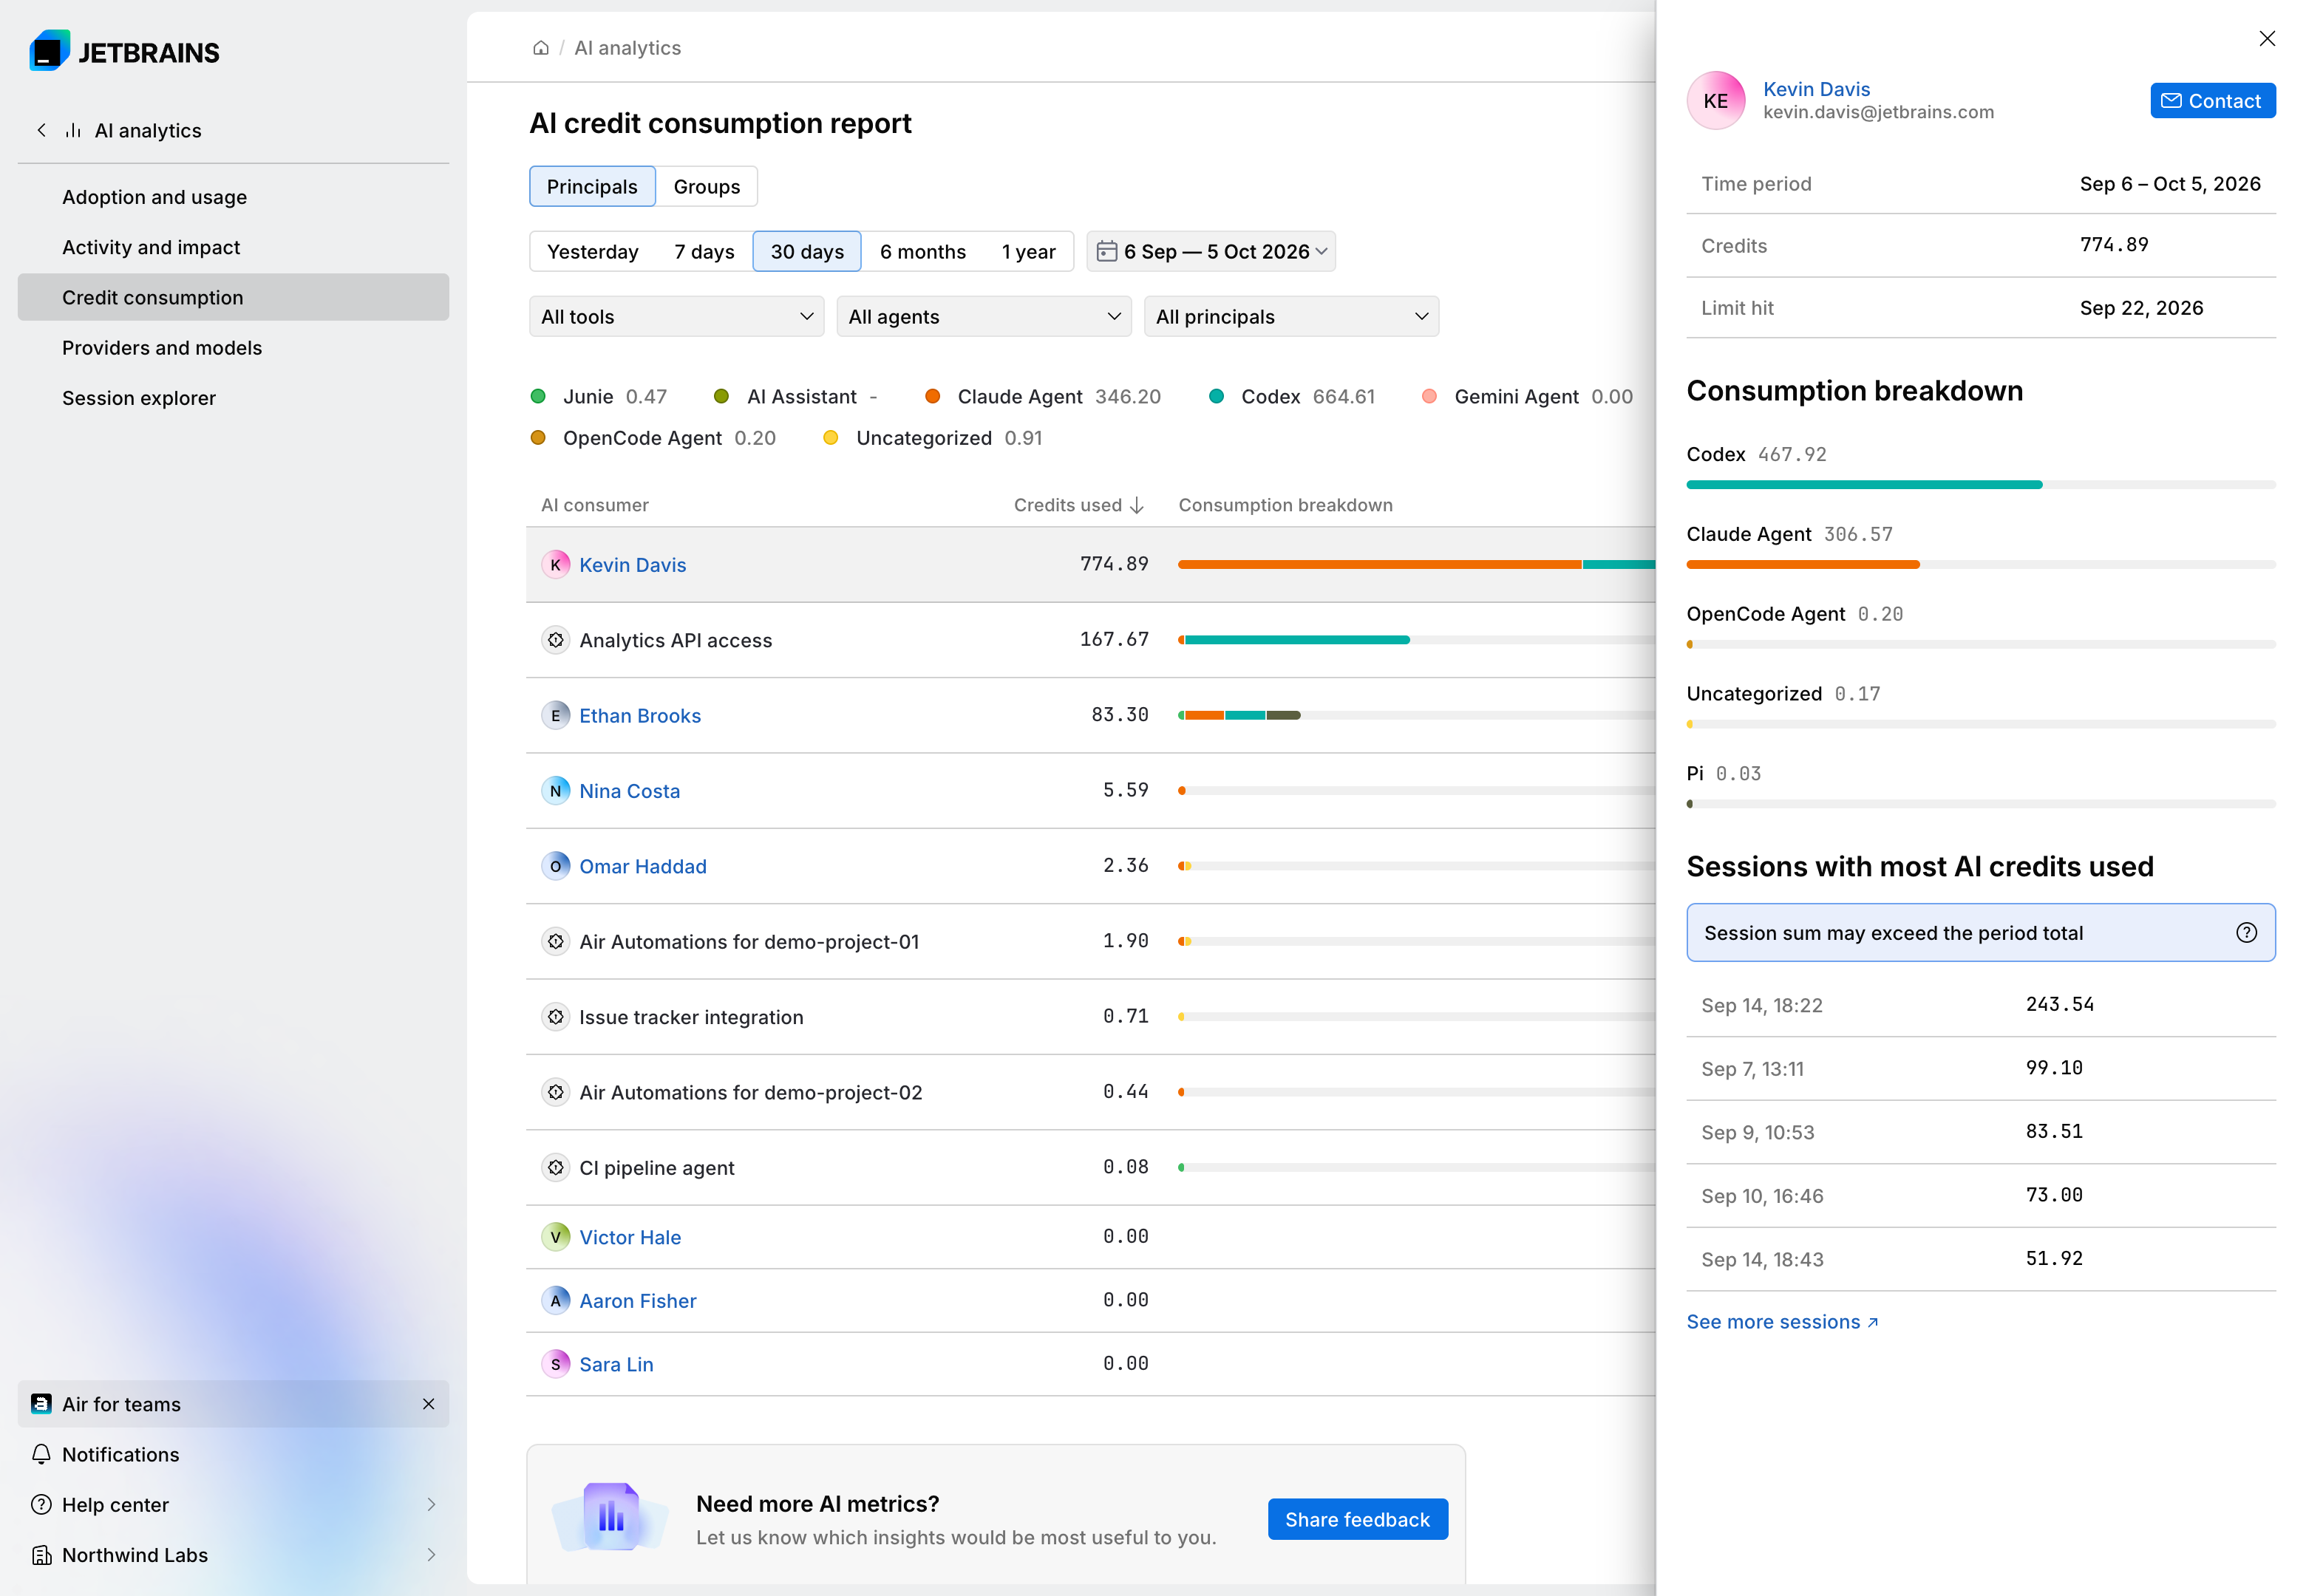
Task: Switch to the Principals tab
Action: click(592, 186)
